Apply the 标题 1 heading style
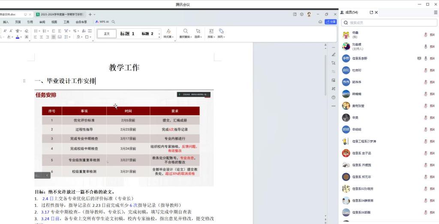The width and height of the screenshot is (439, 224). click(127, 33)
